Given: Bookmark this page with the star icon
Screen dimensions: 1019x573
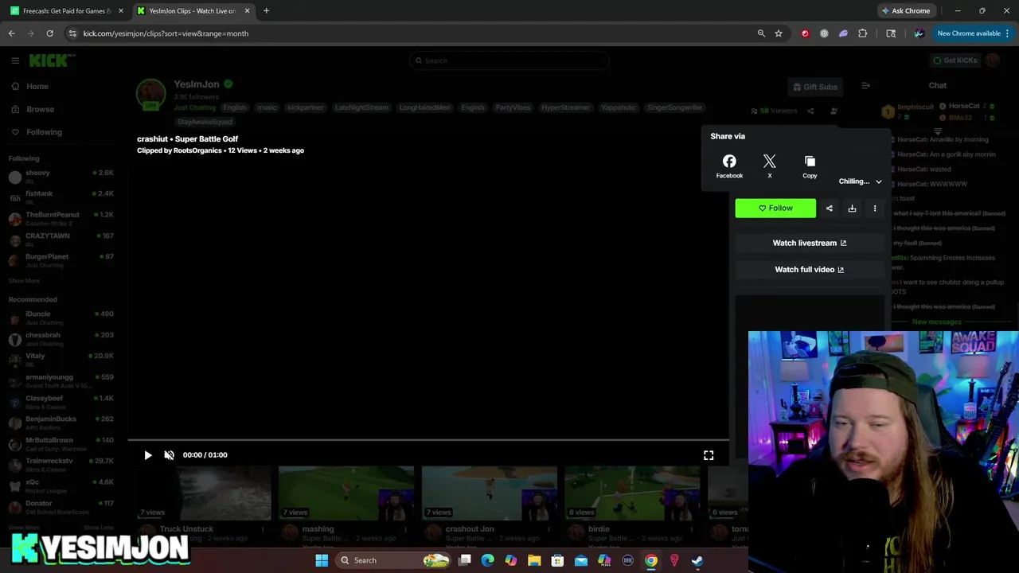Looking at the screenshot, I should coord(779,33).
